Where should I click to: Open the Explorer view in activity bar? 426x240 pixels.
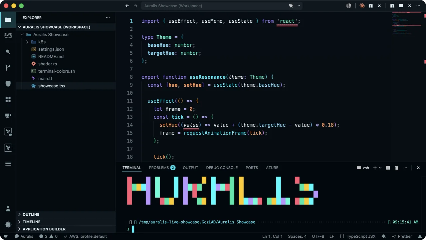click(x=8, y=20)
